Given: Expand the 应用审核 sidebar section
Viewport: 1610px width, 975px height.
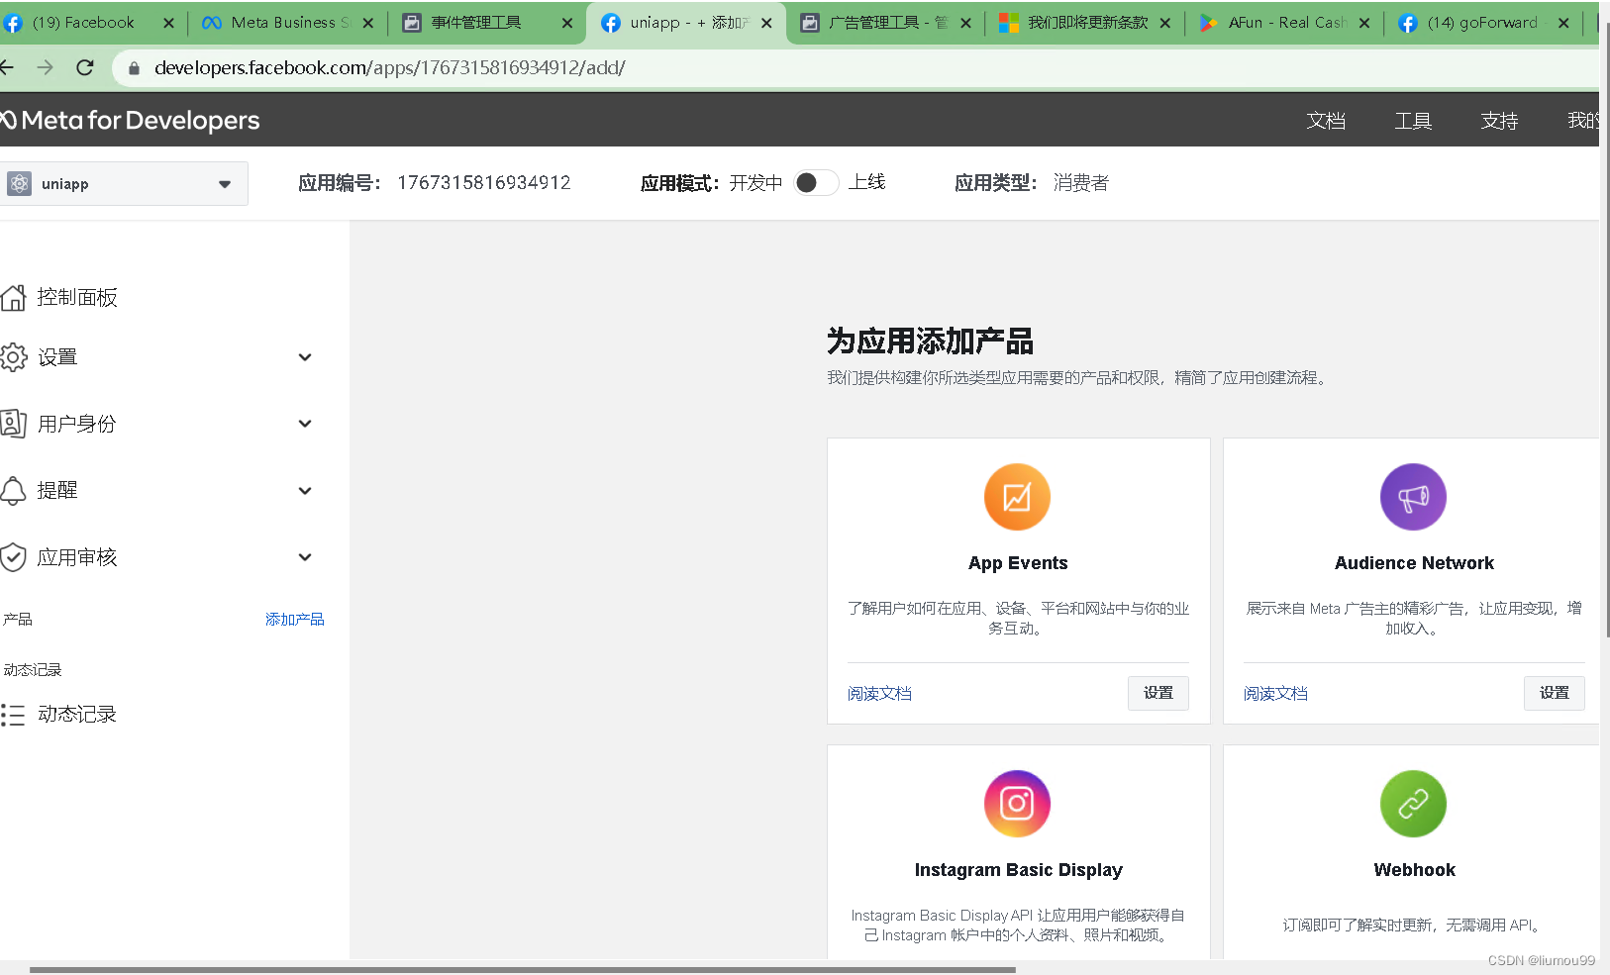Looking at the screenshot, I should 305,556.
